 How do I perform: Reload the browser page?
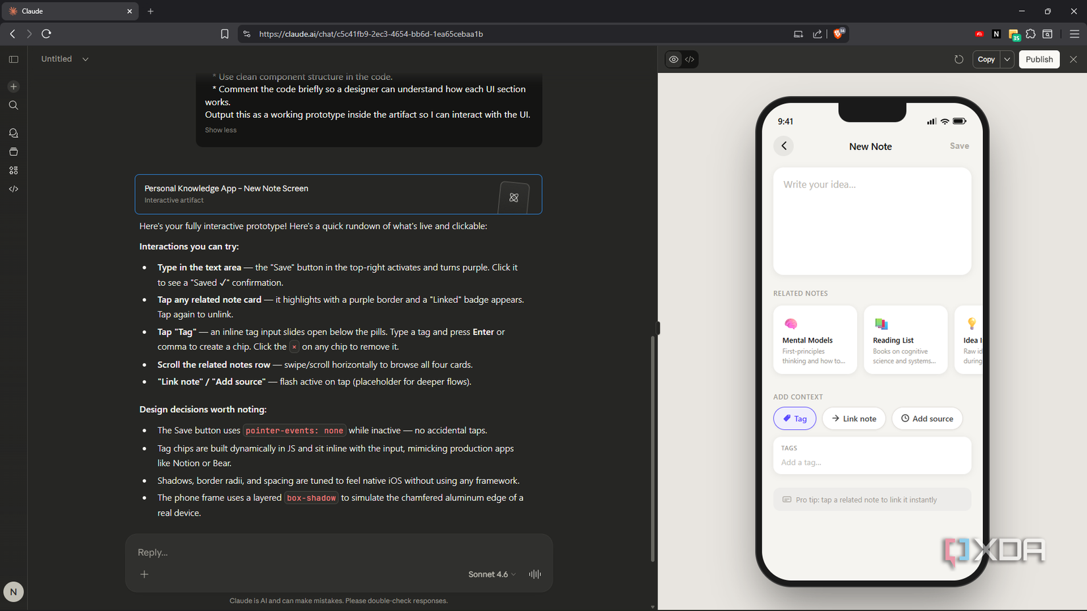coord(46,34)
